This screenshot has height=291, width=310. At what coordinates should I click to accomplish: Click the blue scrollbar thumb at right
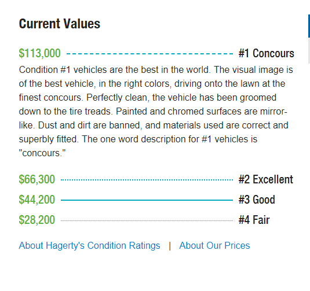[x=309, y=26]
